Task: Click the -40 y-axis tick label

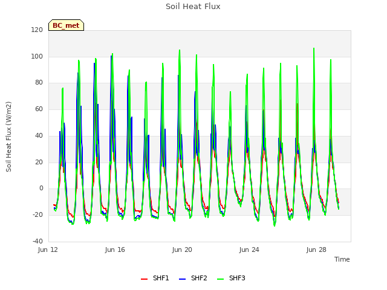Action: pyautogui.click(x=37, y=241)
